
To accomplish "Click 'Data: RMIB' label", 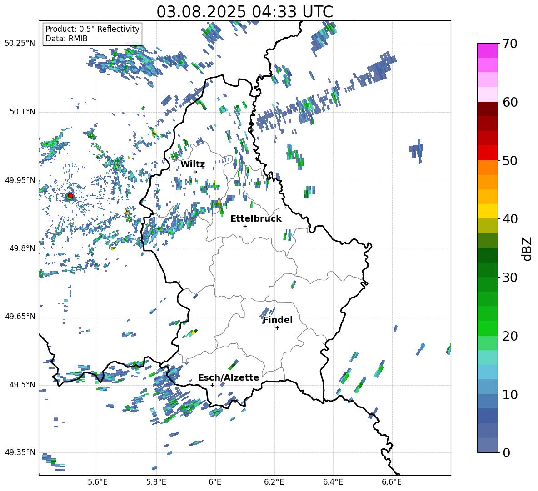I will tap(66, 39).
